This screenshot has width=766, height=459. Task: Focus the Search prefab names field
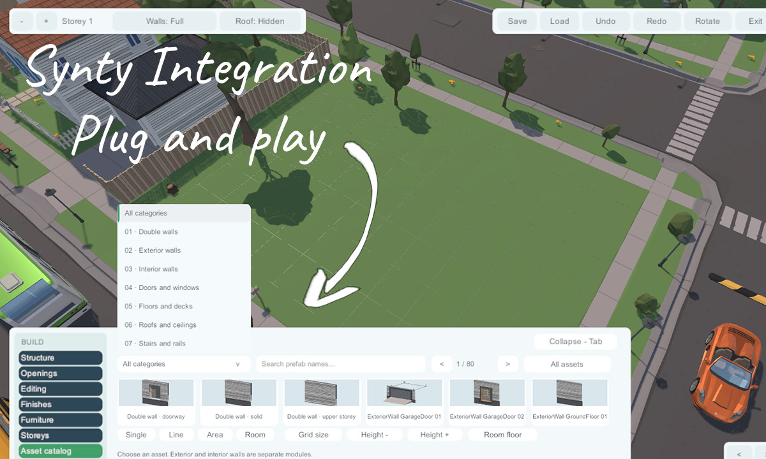(x=341, y=364)
